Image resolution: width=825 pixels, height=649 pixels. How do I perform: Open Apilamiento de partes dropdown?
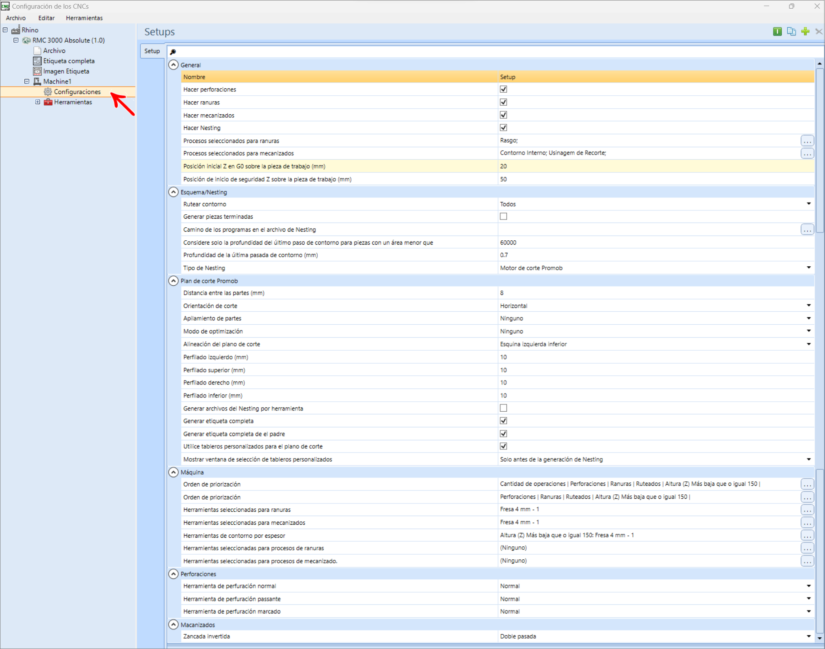809,318
